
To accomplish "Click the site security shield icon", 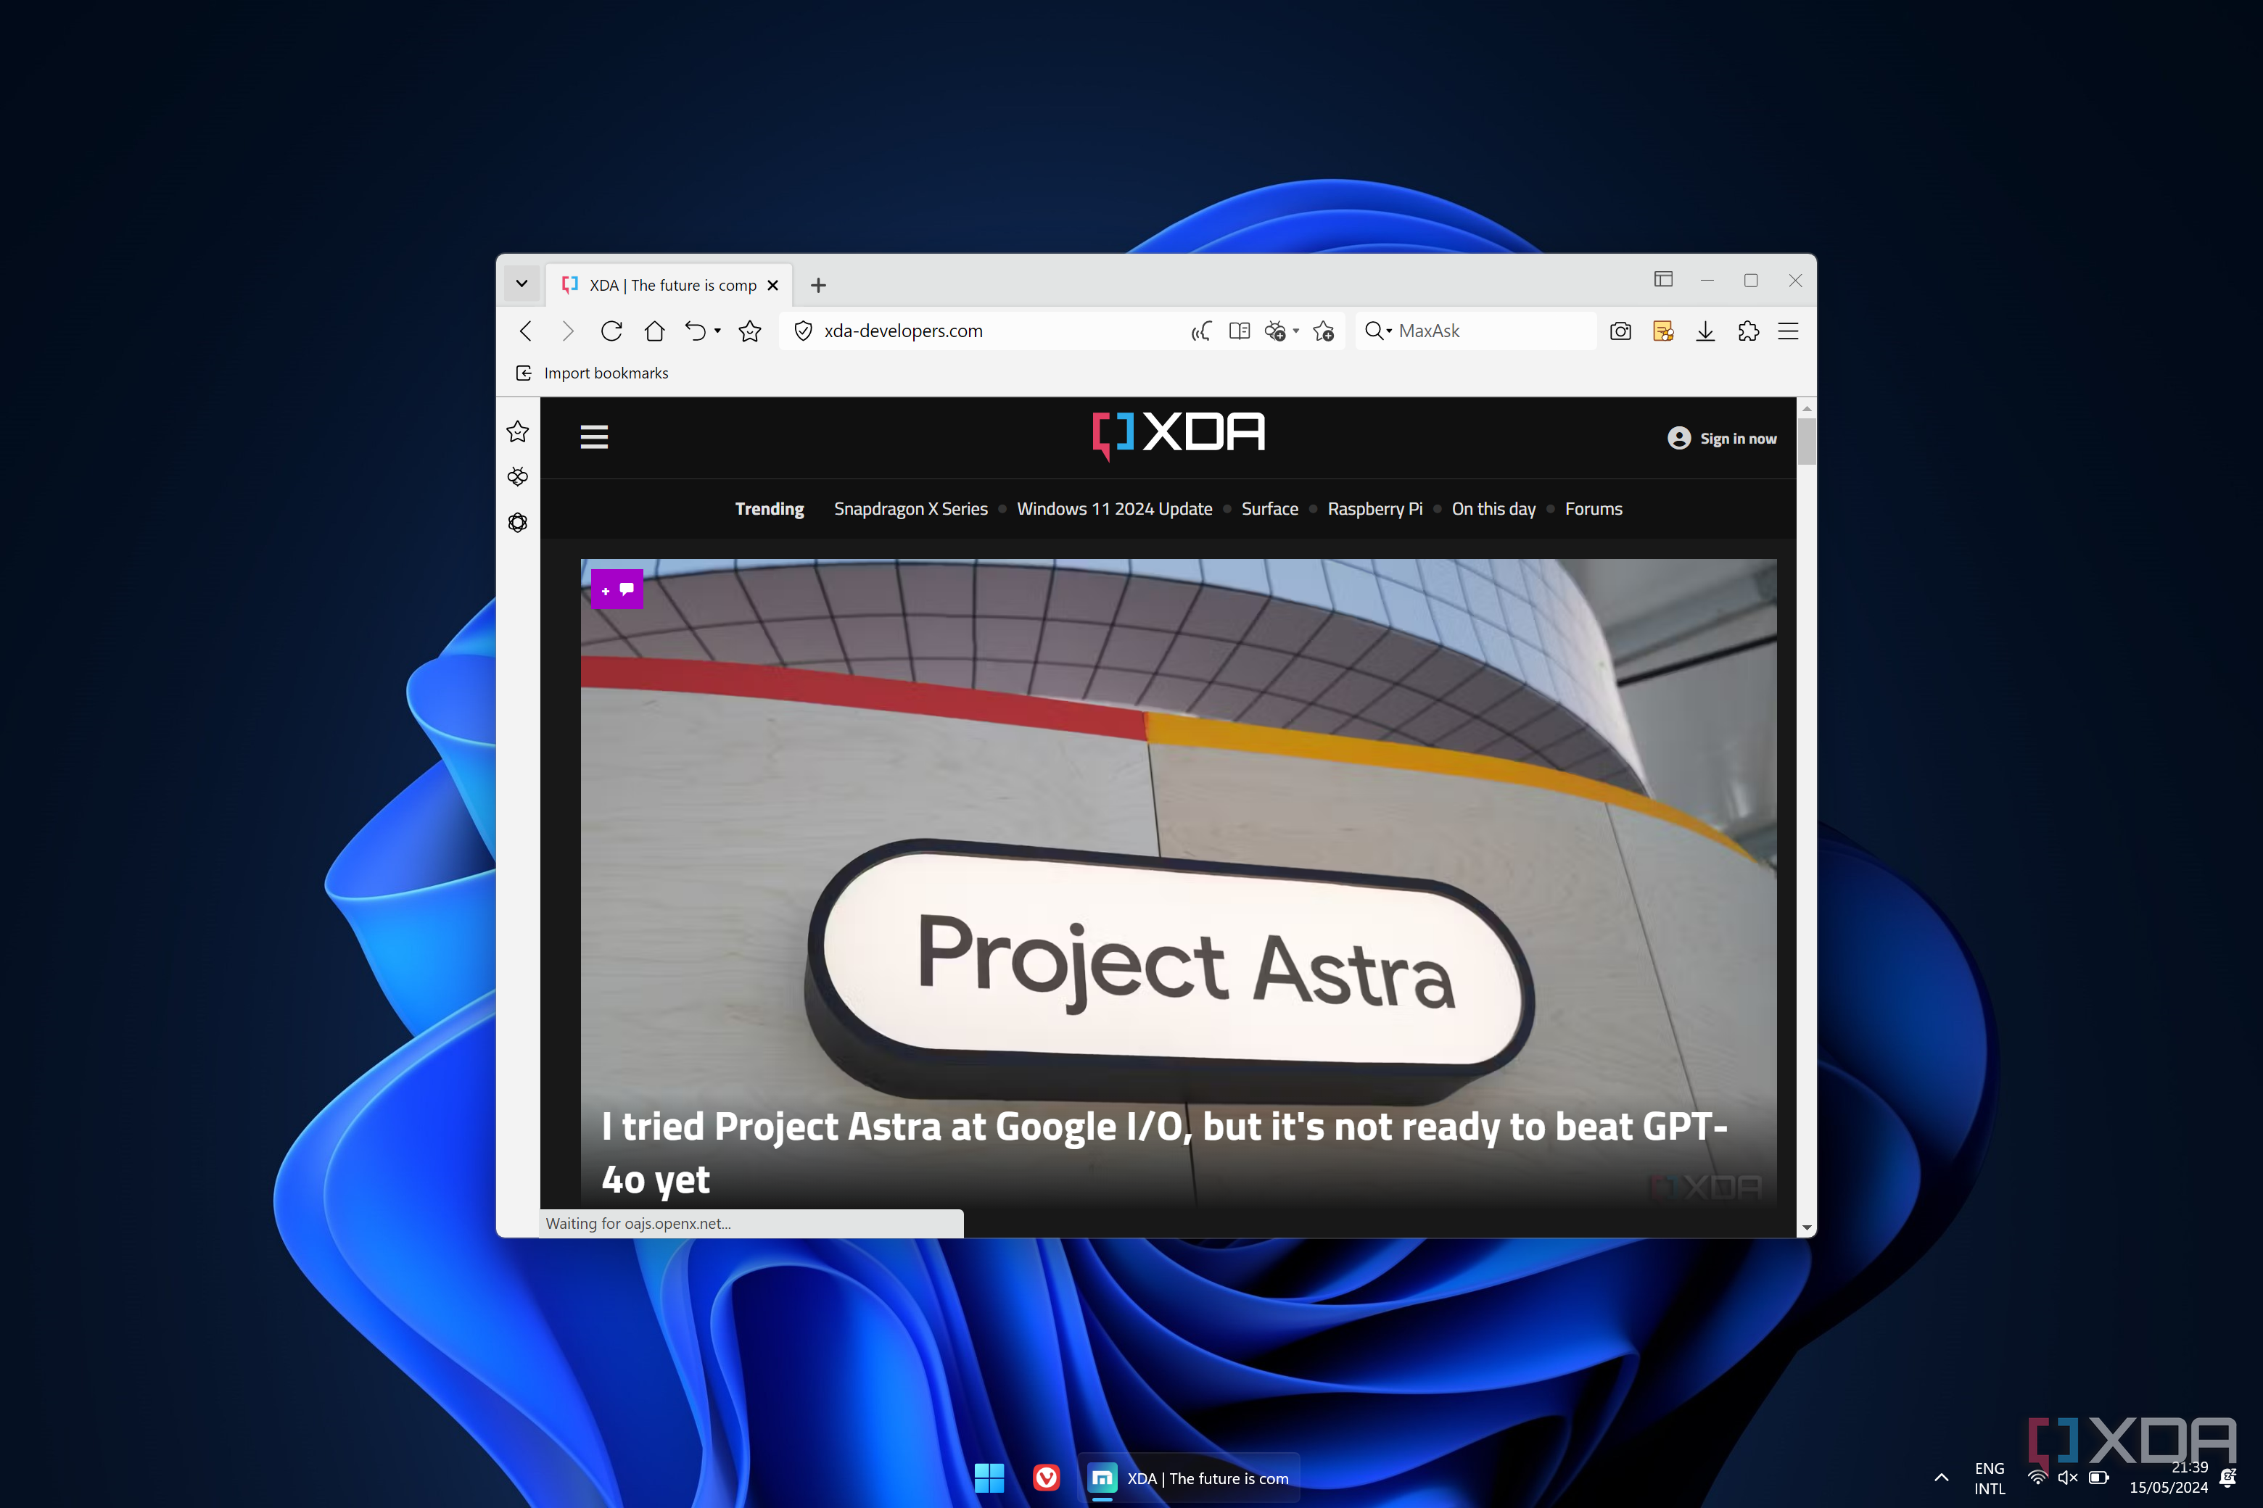I will [x=804, y=331].
